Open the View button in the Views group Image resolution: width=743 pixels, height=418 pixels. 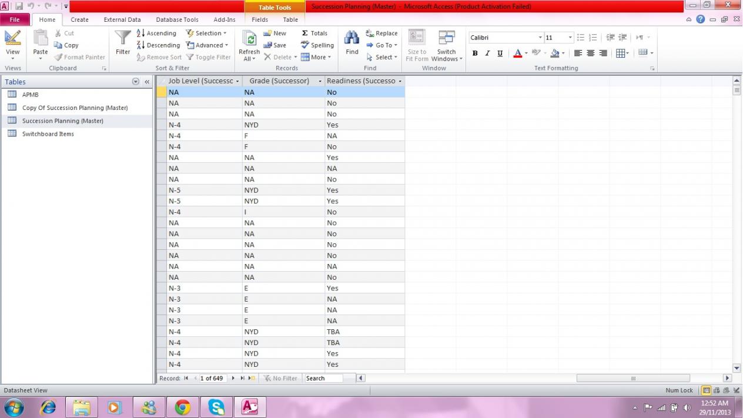(x=12, y=45)
